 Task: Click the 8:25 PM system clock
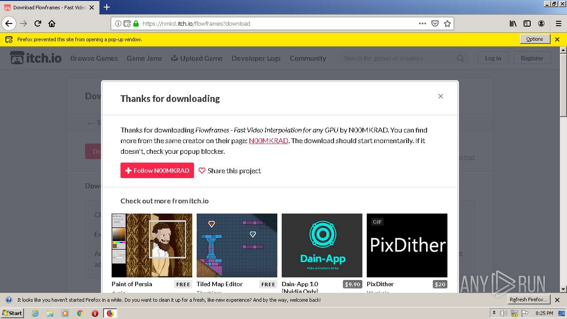pos(544,313)
